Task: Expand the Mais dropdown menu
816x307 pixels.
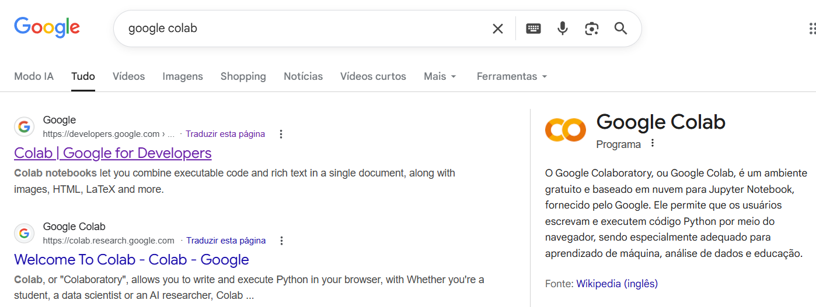Action: (440, 76)
